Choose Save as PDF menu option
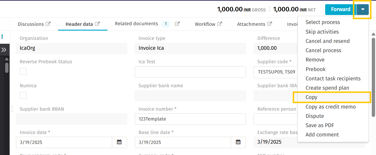 click(319, 125)
